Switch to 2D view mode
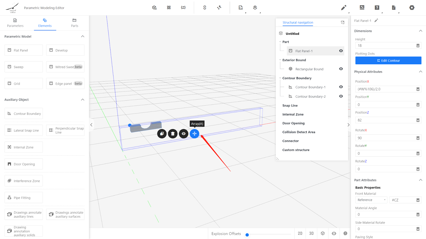 pos(300,233)
